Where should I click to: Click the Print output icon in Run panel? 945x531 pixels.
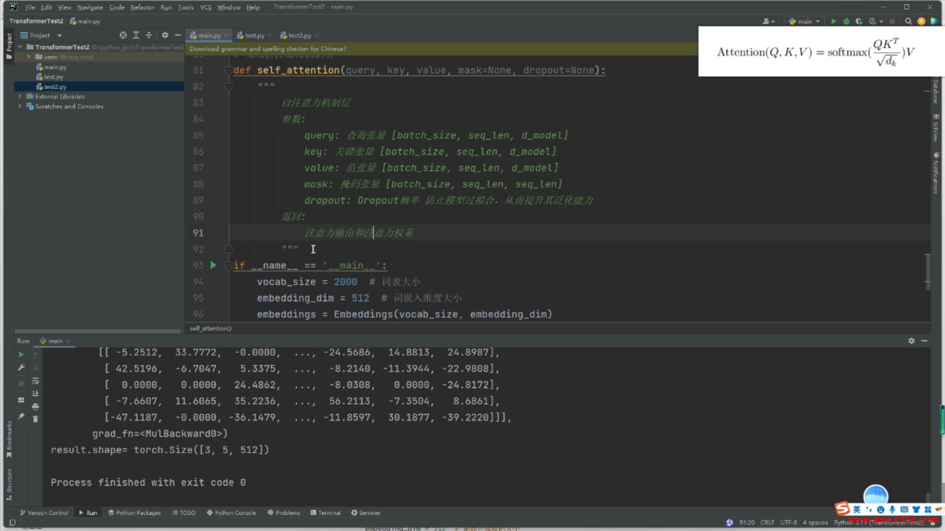[x=35, y=407]
